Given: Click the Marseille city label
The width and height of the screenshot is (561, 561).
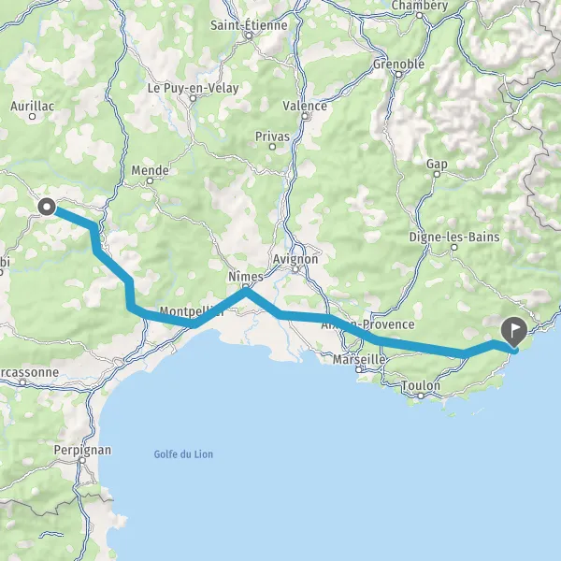Looking at the screenshot, I should (359, 359).
